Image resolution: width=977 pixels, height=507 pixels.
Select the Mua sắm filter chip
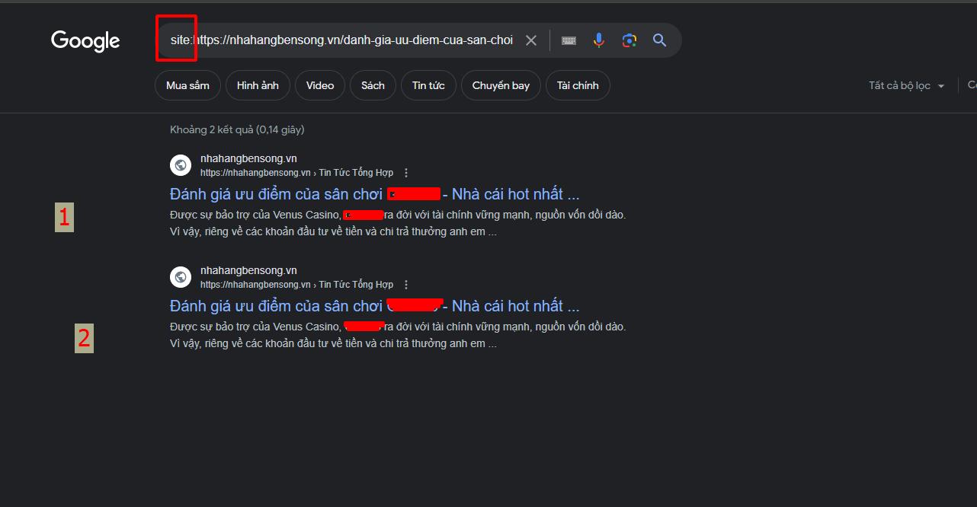[x=187, y=85]
